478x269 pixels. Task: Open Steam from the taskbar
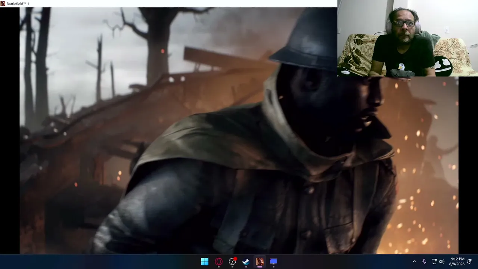(x=246, y=262)
